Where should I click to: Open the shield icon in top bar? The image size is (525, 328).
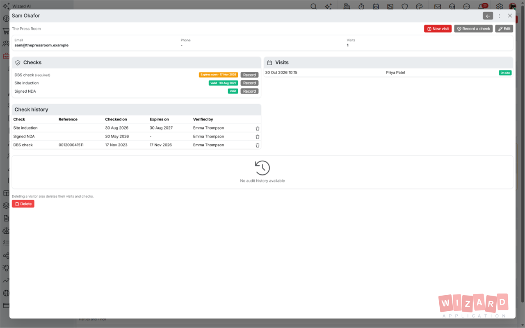pos(404,7)
